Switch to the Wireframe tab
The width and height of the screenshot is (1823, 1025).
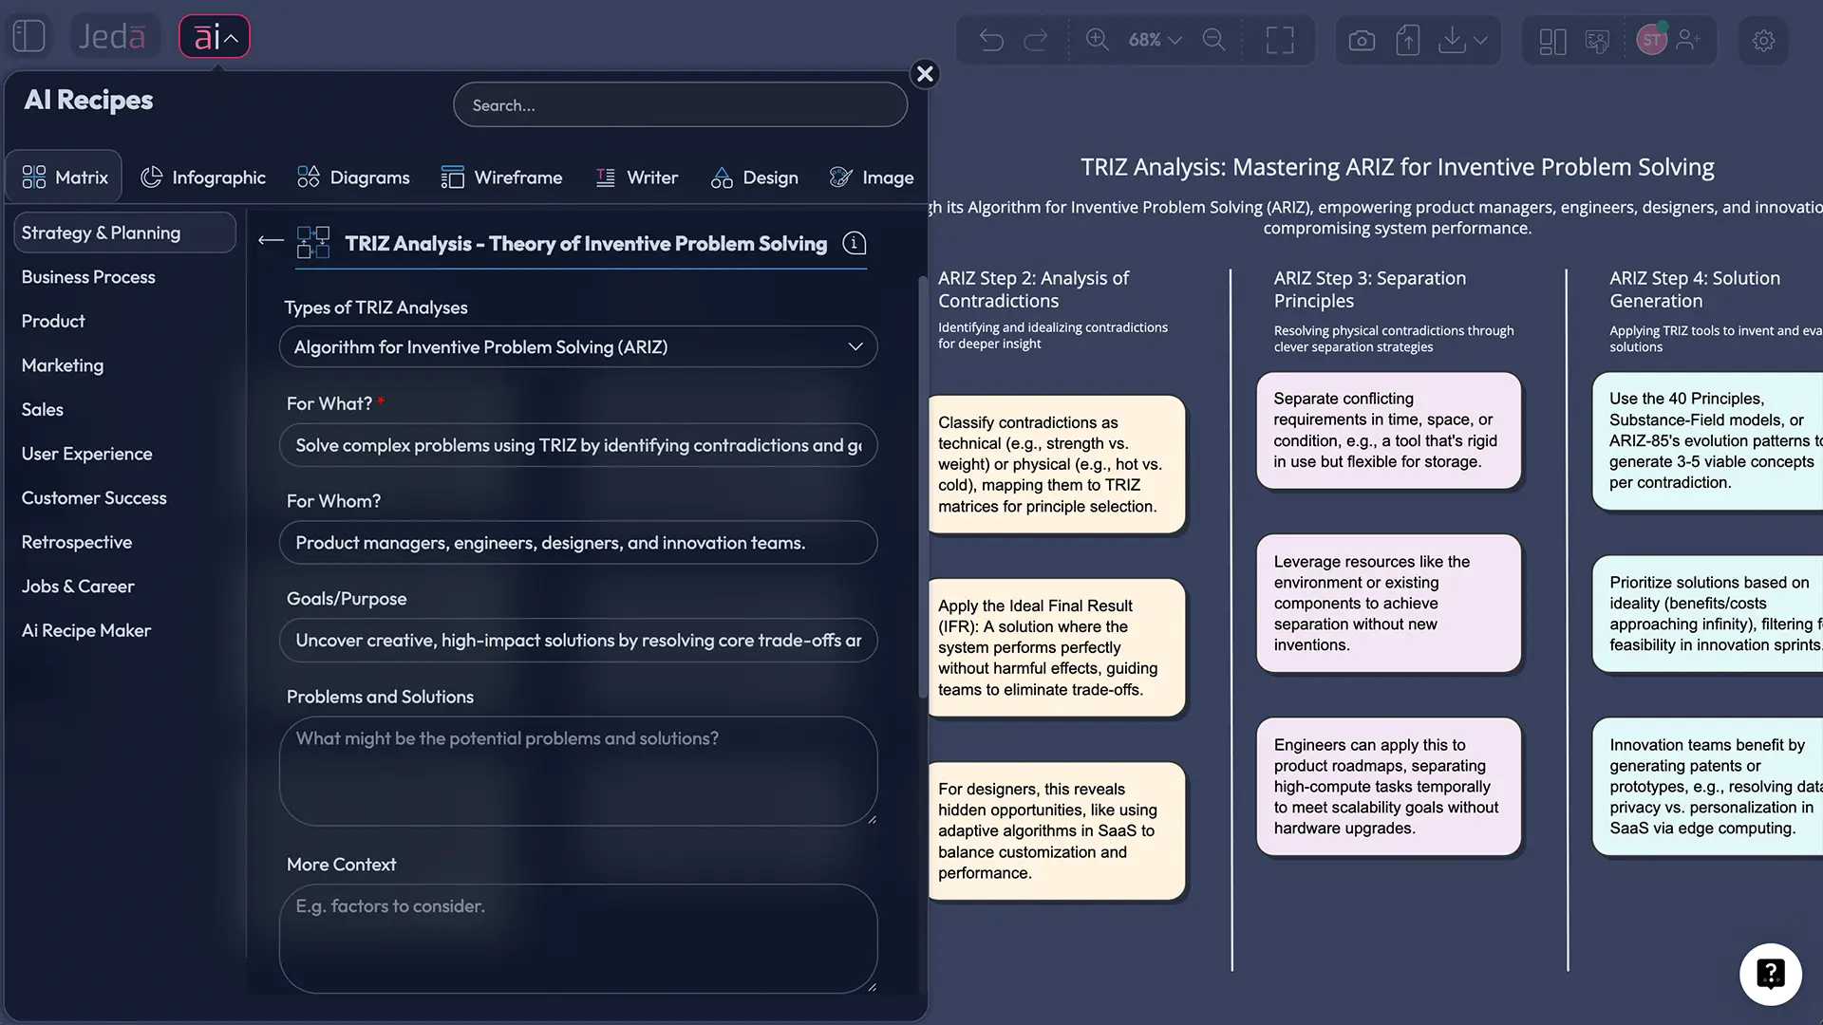click(x=501, y=177)
